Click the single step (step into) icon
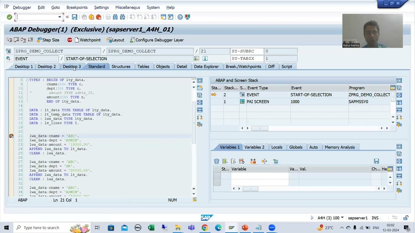This screenshot has height=233, width=415. pyautogui.click(x=9, y=40)
